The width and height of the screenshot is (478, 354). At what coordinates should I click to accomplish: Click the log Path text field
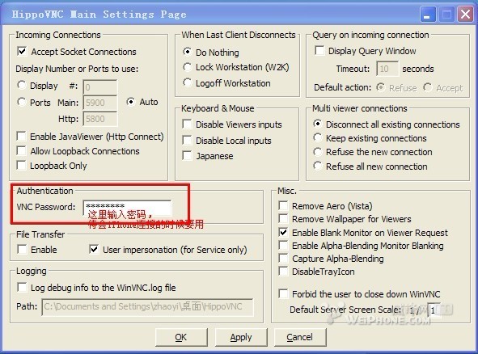click(x=147, y=307)
